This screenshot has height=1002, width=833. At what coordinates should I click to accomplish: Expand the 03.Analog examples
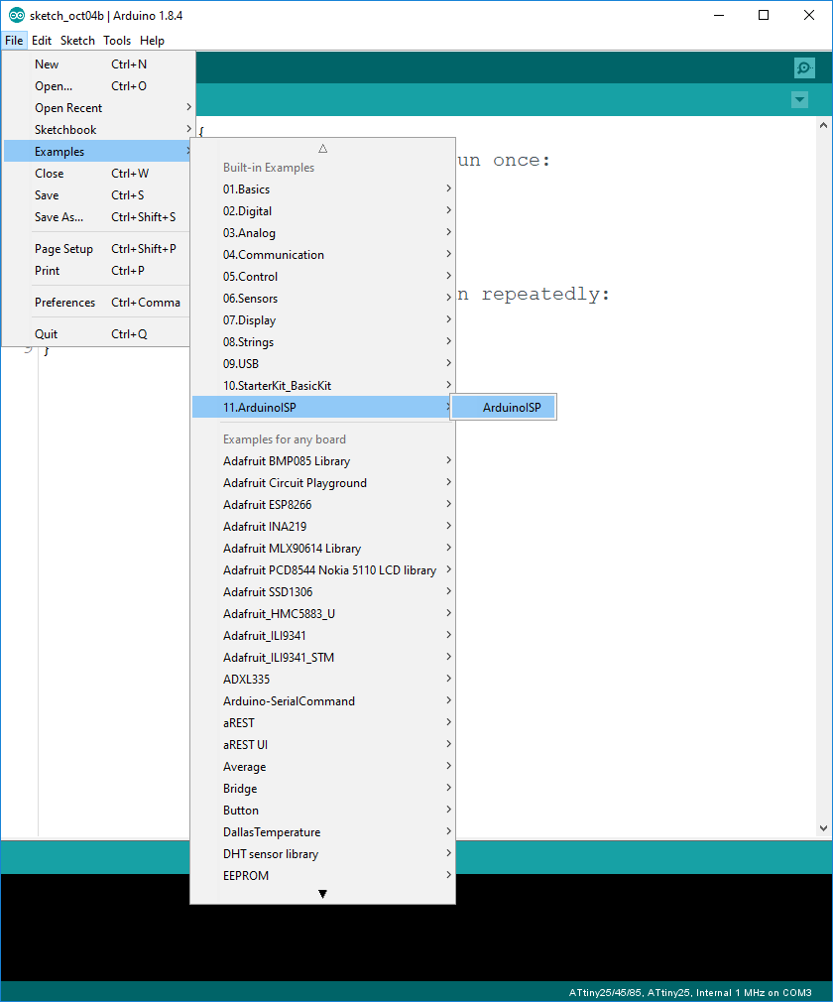323,232
